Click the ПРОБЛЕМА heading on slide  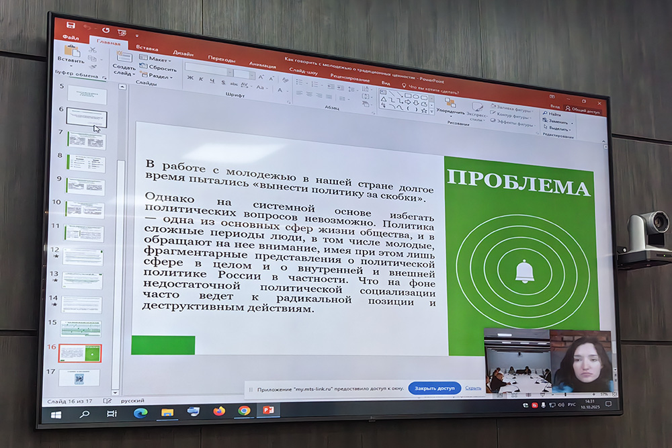point(518,183)
